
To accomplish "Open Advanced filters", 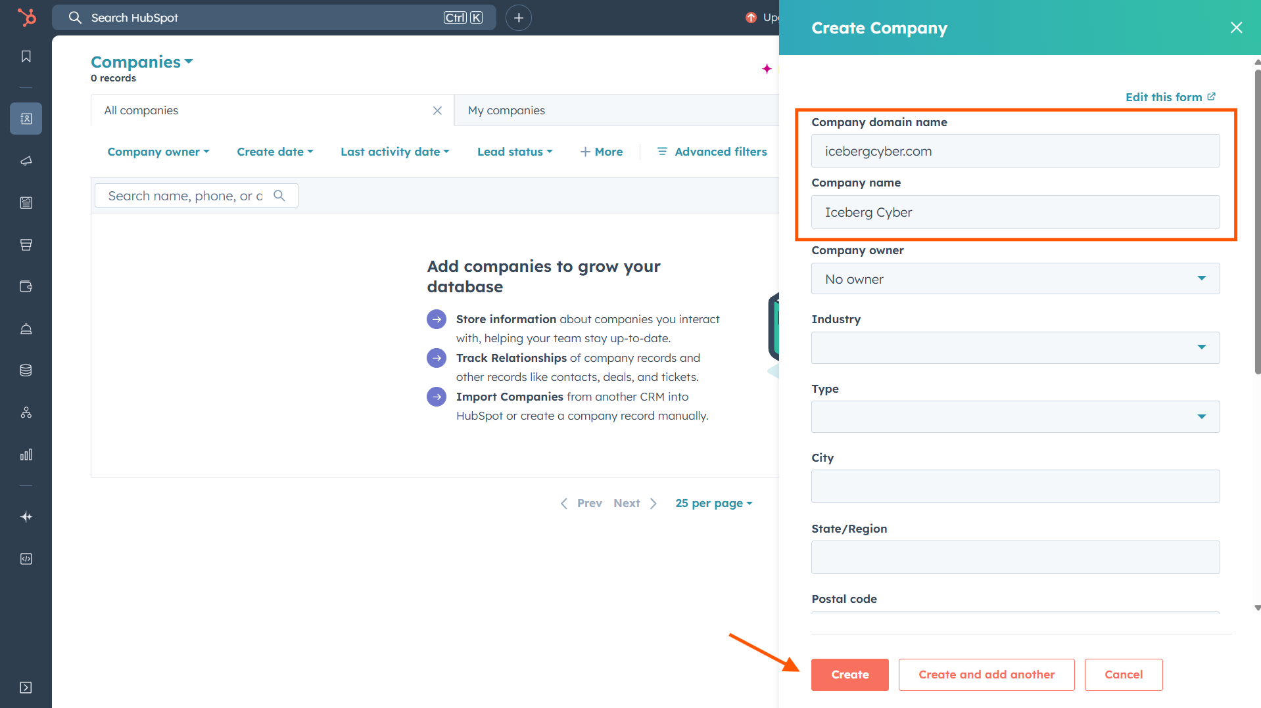I will coord(712,152).
